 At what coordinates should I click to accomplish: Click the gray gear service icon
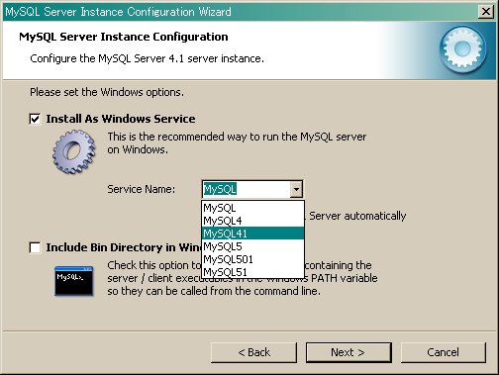[74, 151]
